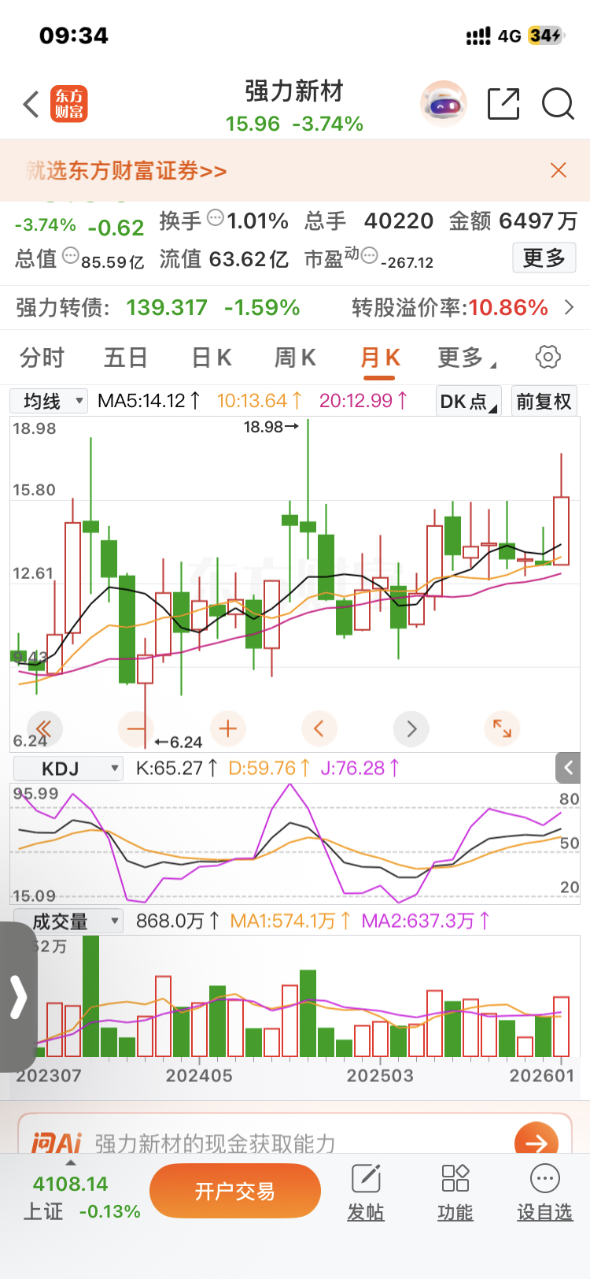Expand chart to fullscreen icon

pyautogui.click(x=502, y=728)
